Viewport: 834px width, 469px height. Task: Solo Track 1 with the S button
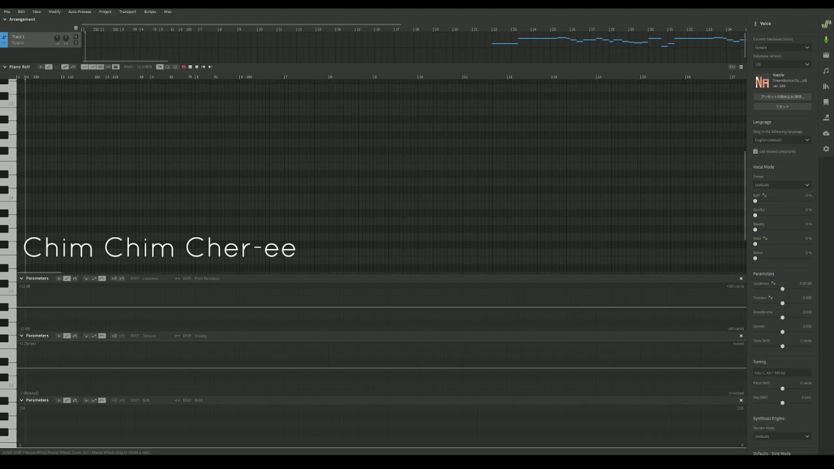[76, 42]
